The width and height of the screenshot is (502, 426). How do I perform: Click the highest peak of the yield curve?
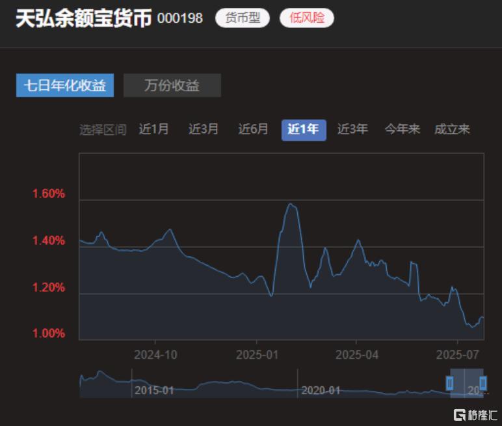291,204
